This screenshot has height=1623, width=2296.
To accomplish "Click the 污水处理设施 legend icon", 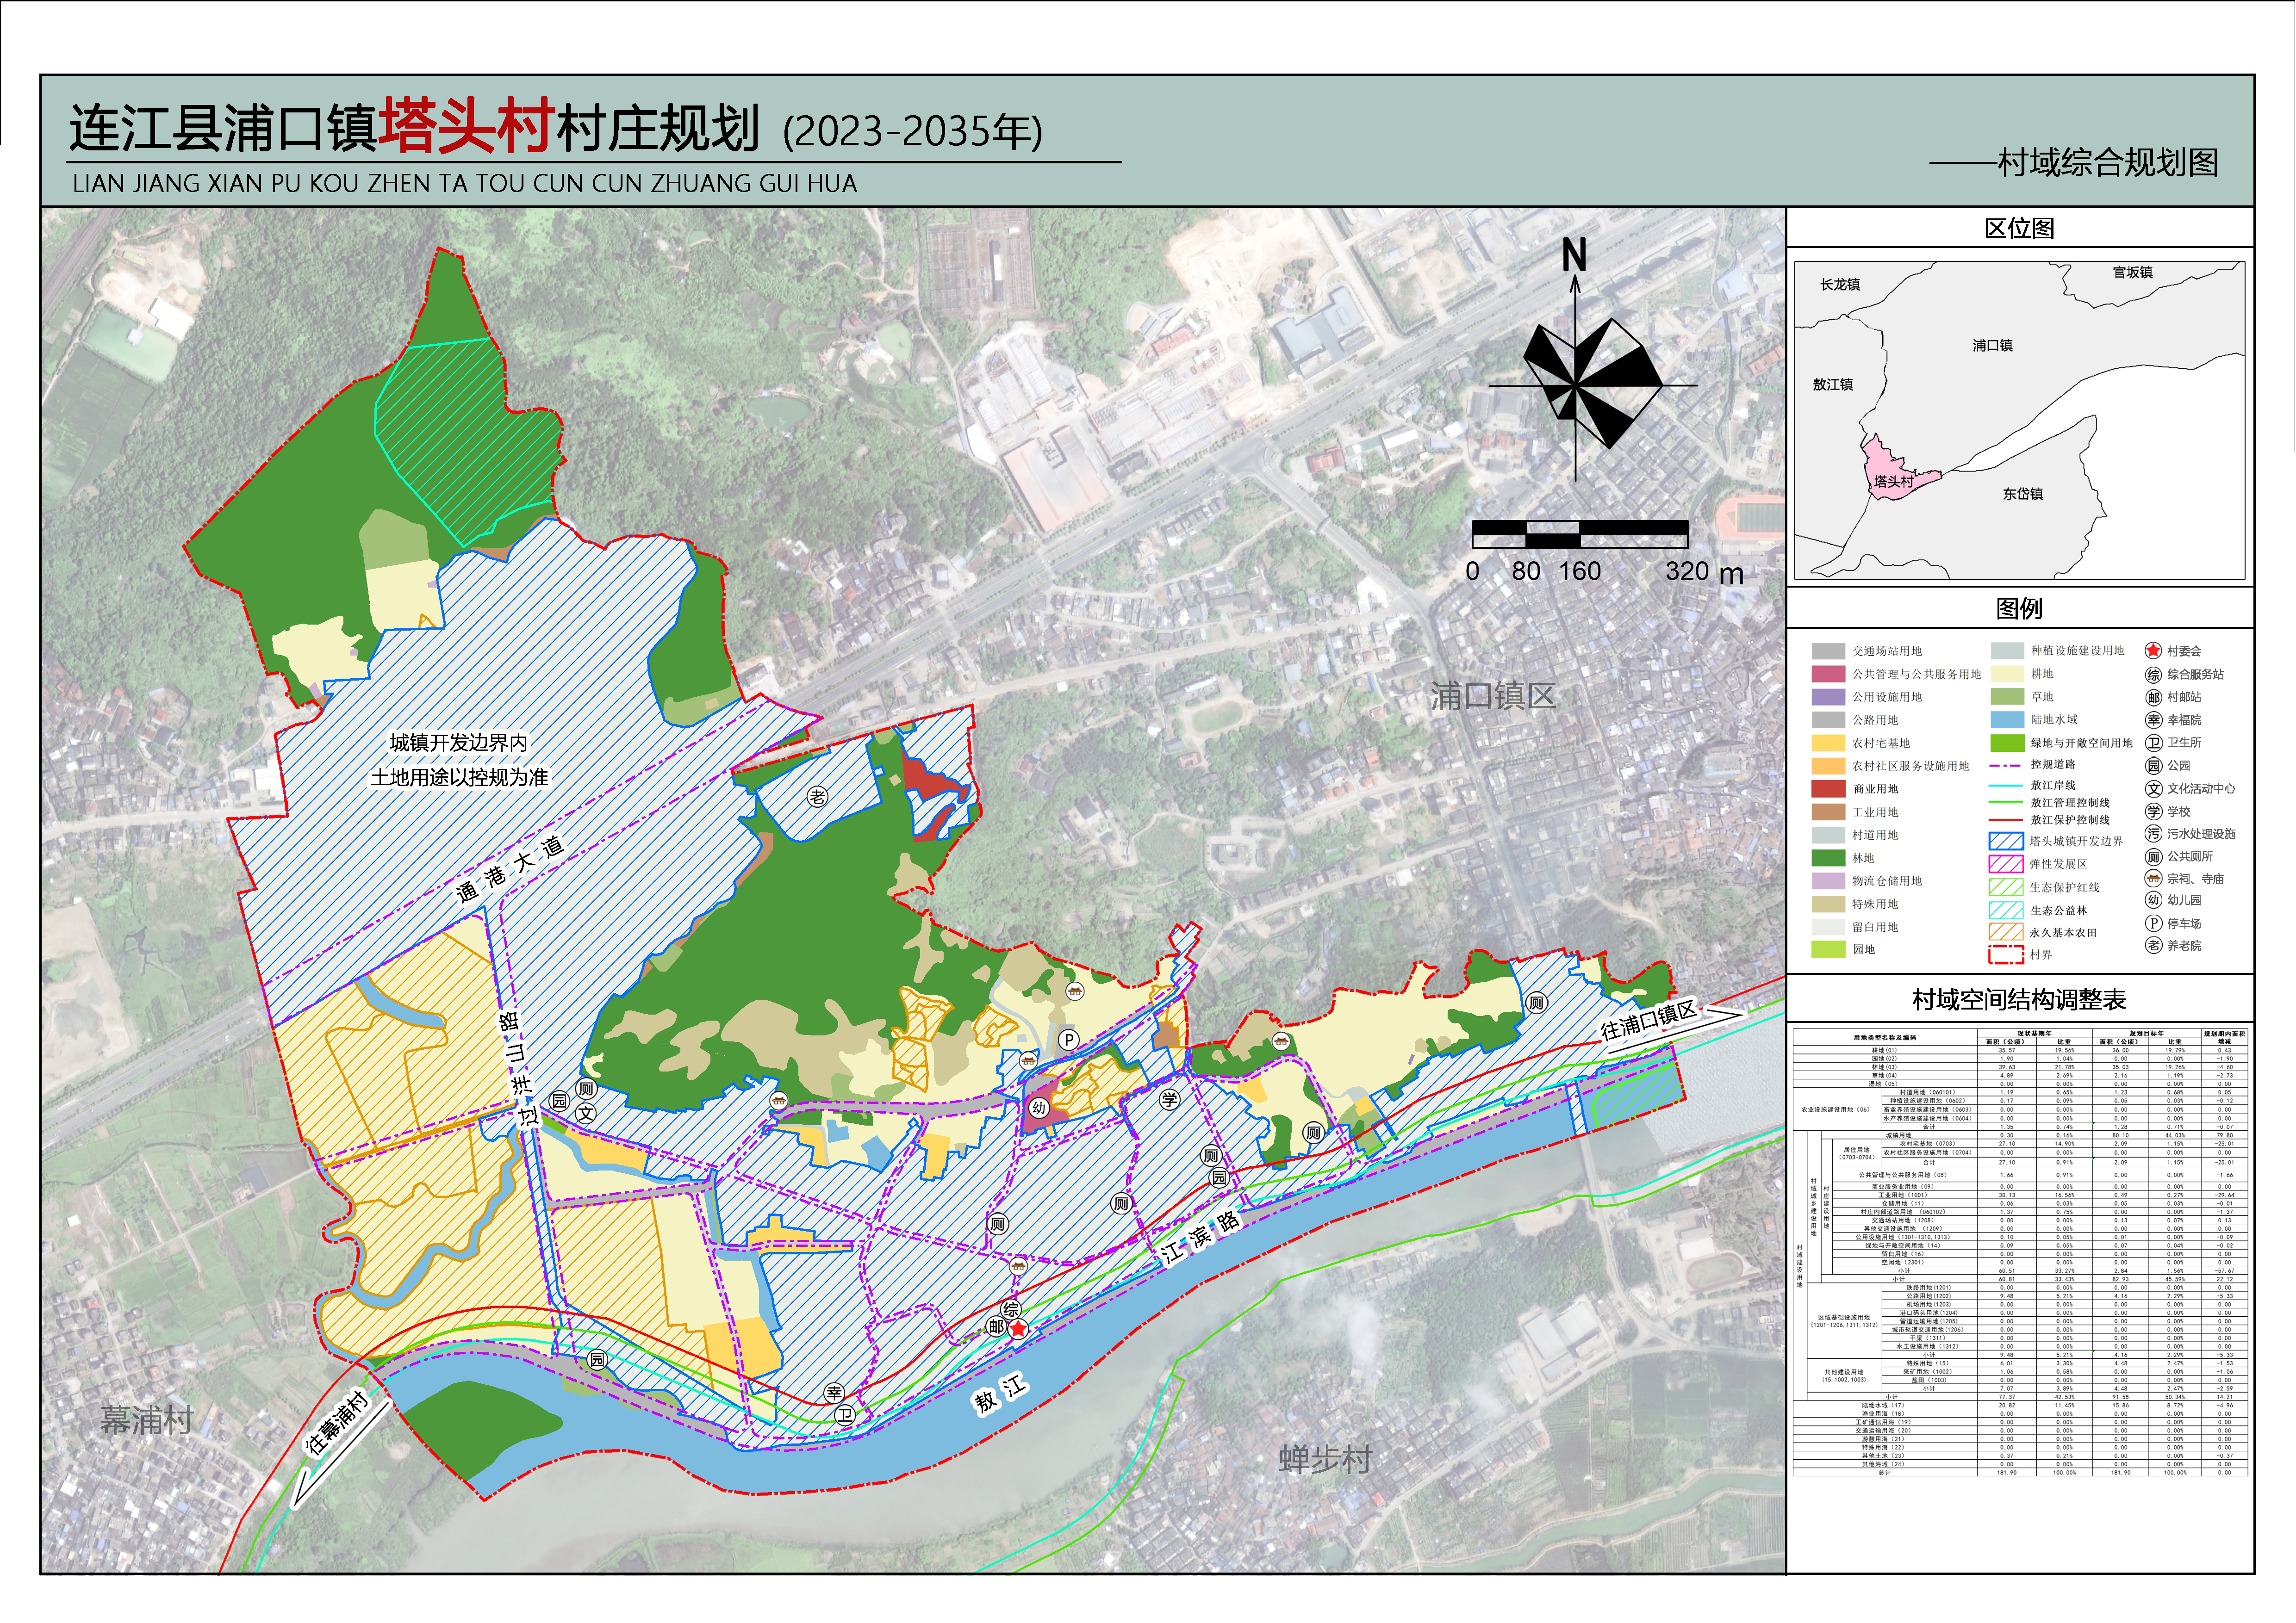I will coord(2153,834).
